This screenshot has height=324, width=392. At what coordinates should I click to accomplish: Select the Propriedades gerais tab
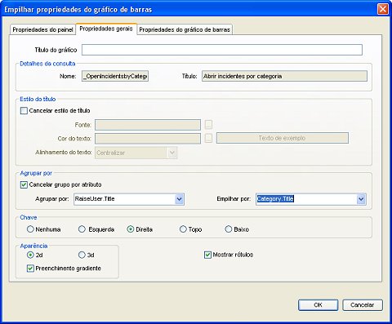pyautogui.click(x=106, y=29)
